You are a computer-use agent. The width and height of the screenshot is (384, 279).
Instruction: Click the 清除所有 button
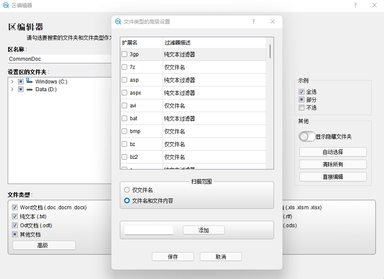click(333, 164)
